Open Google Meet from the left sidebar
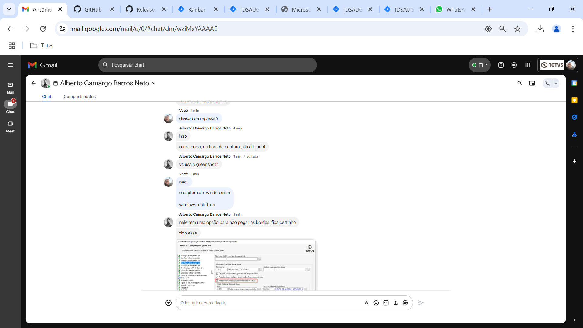The image size is (583, 328). (10, 127)
